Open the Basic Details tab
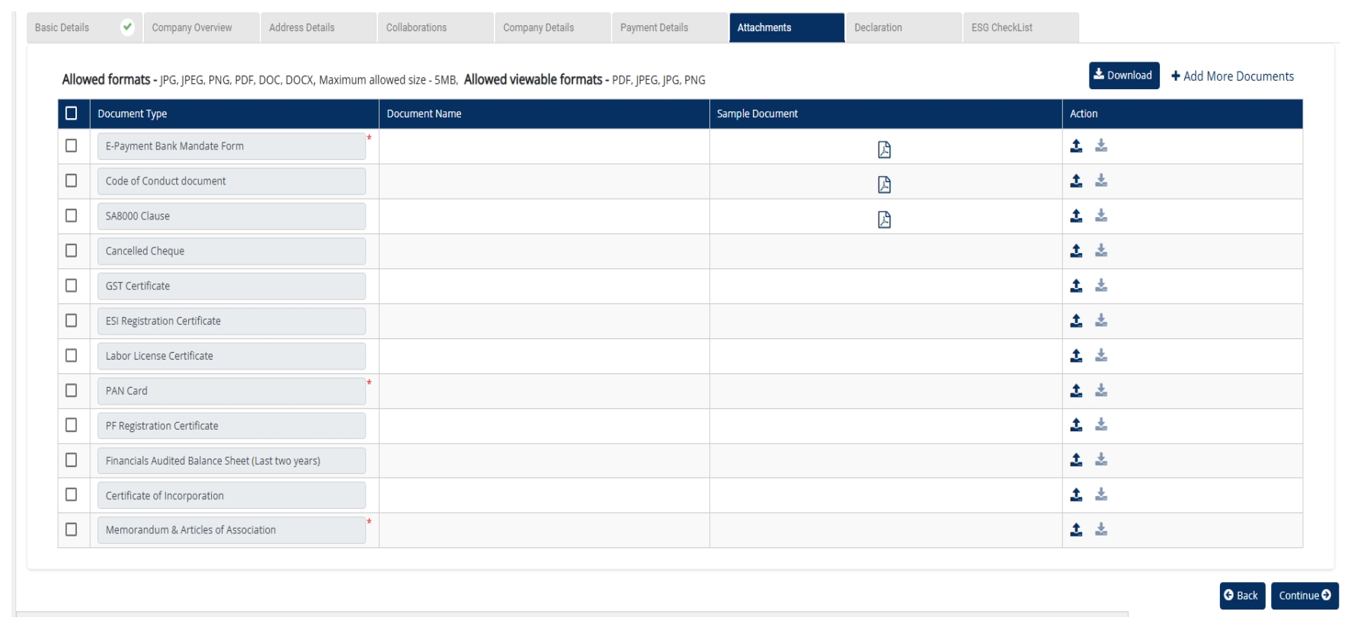The image size is (1348, 624). coord(84,27)
